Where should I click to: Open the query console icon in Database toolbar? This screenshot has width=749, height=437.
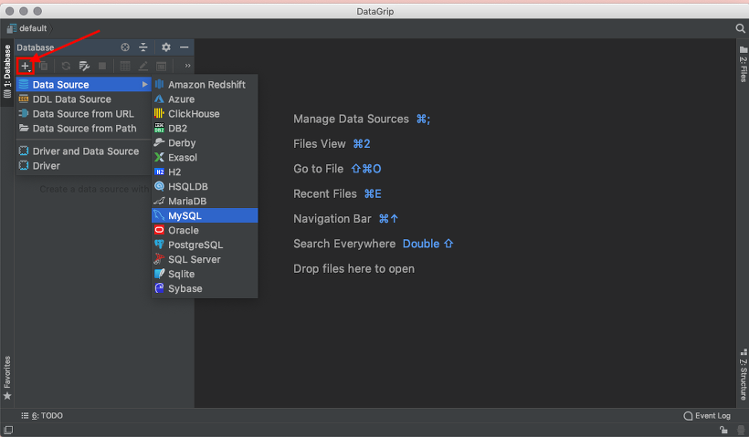coord(162,66)
